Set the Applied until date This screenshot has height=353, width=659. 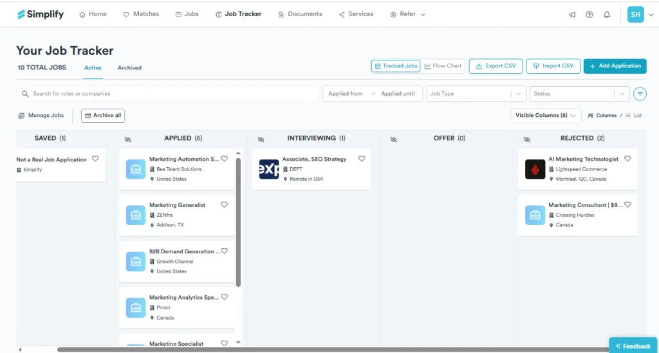point(398,94)
